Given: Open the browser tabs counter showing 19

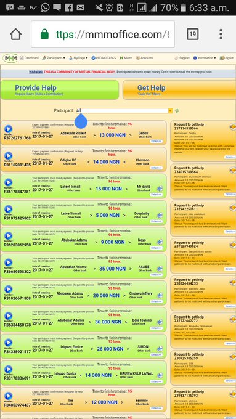Looking at the screenshot, I should [192, 34].
